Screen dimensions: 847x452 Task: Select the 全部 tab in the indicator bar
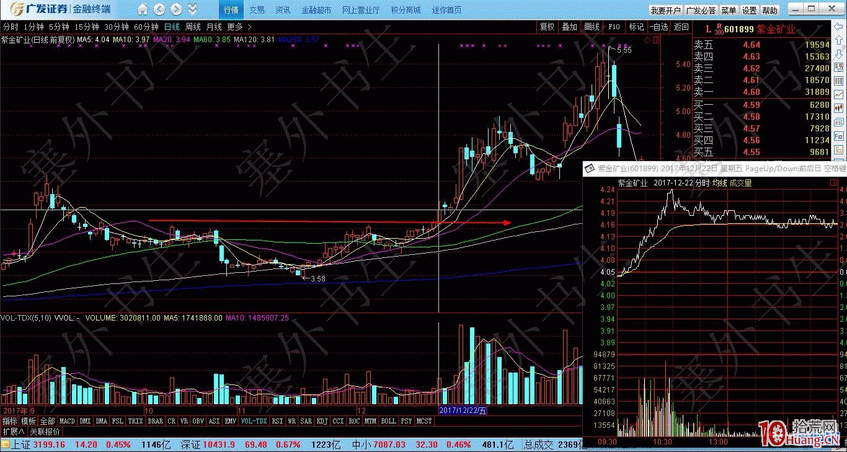coord(48,421)
